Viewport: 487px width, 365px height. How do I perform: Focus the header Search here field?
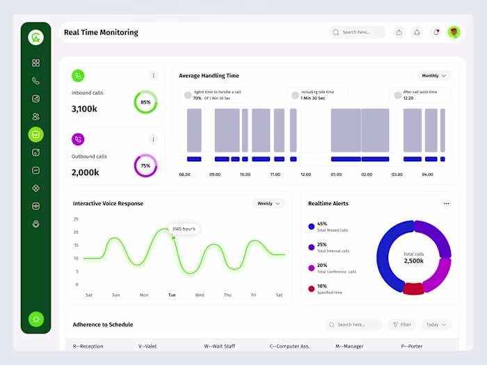[357, 32]
